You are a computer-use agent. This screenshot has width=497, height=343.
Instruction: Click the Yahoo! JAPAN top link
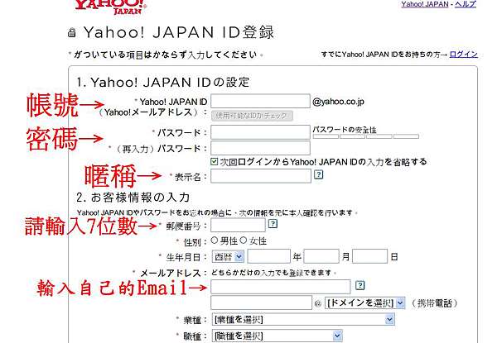[425, 4]
